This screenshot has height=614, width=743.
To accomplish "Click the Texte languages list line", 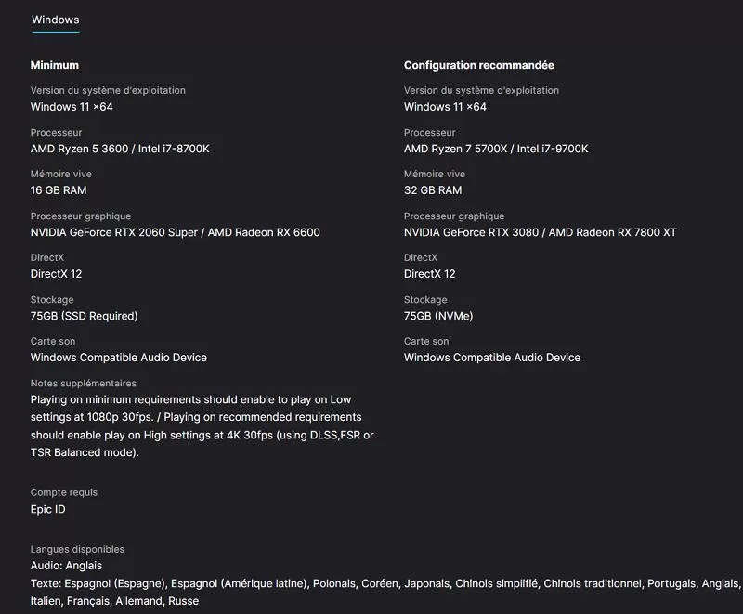I will [385, 593].
